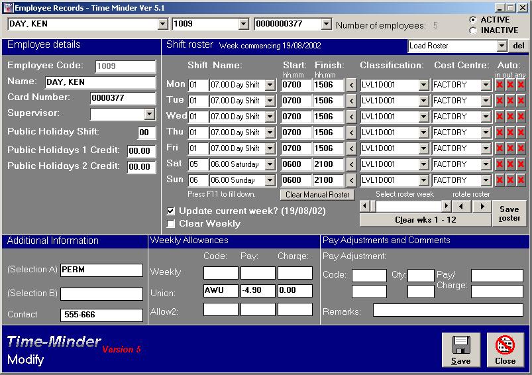Click the Friday copy-time arrow button

[352, 148]
